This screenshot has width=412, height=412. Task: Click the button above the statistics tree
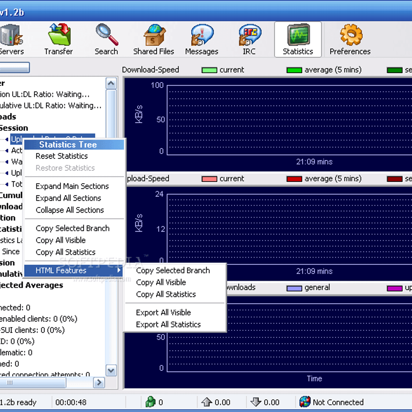click(x=15, y=67)
